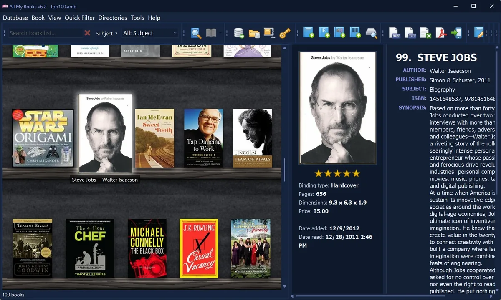The height and width of the screenshot is (300, 501).
Task: Select the Lincoln Team of Rivals cover
Action: tap(253, 138)
